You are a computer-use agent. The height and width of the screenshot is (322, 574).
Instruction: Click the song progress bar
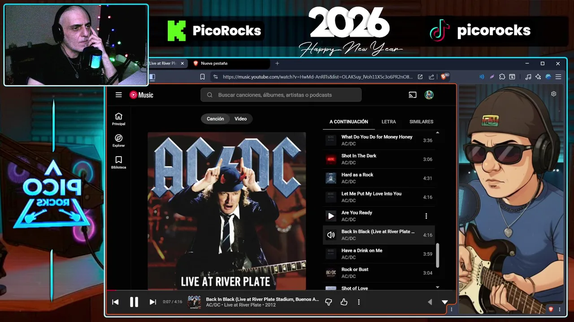[x=281, y=290]
